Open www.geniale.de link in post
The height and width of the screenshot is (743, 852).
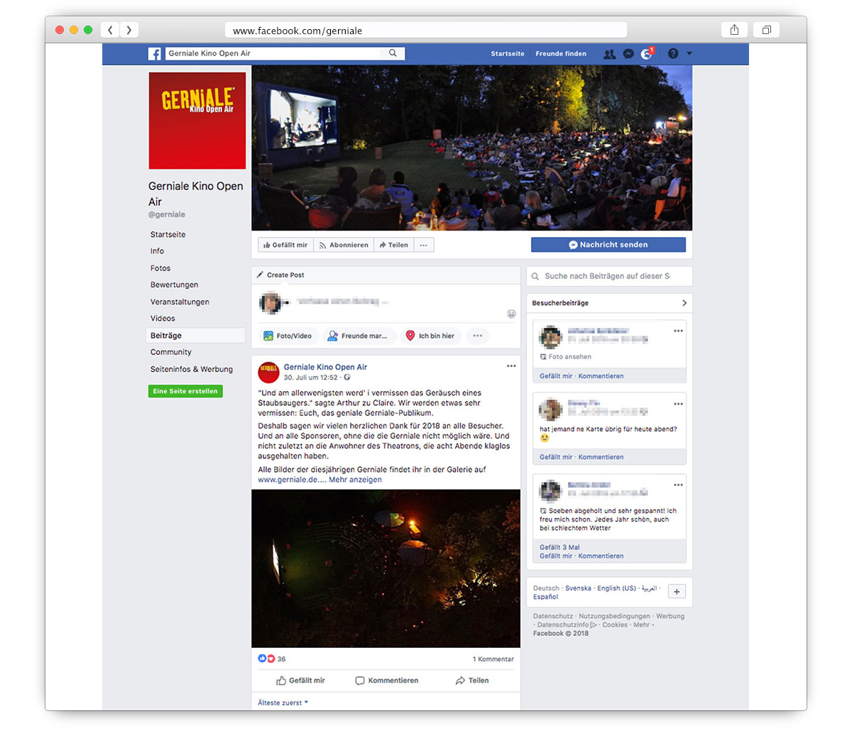pyautogui.click(x=288, y=480)
